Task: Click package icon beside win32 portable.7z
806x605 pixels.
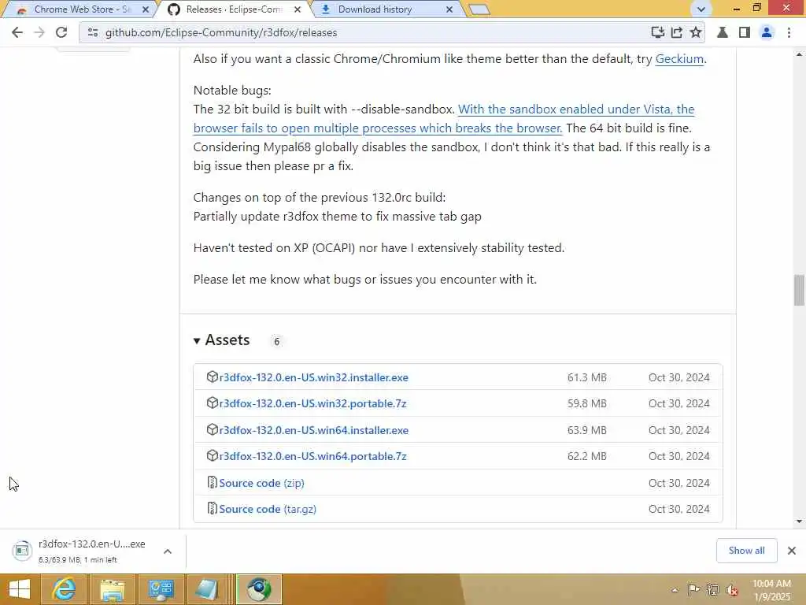Action: (212, 403)
